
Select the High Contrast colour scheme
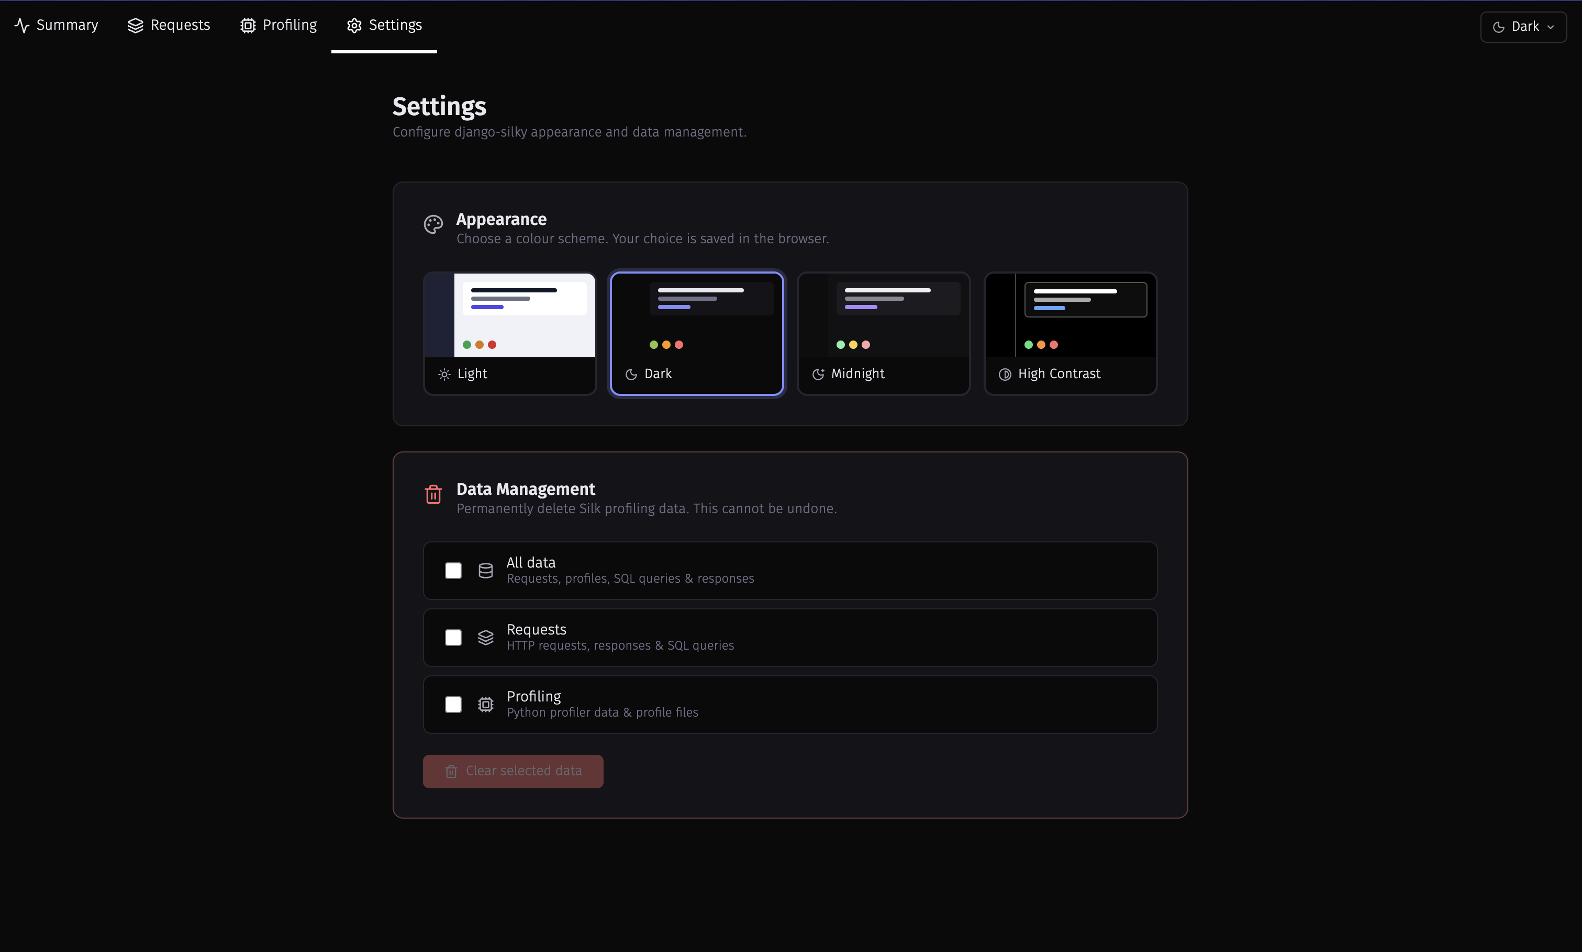(x=1069, y=334)
